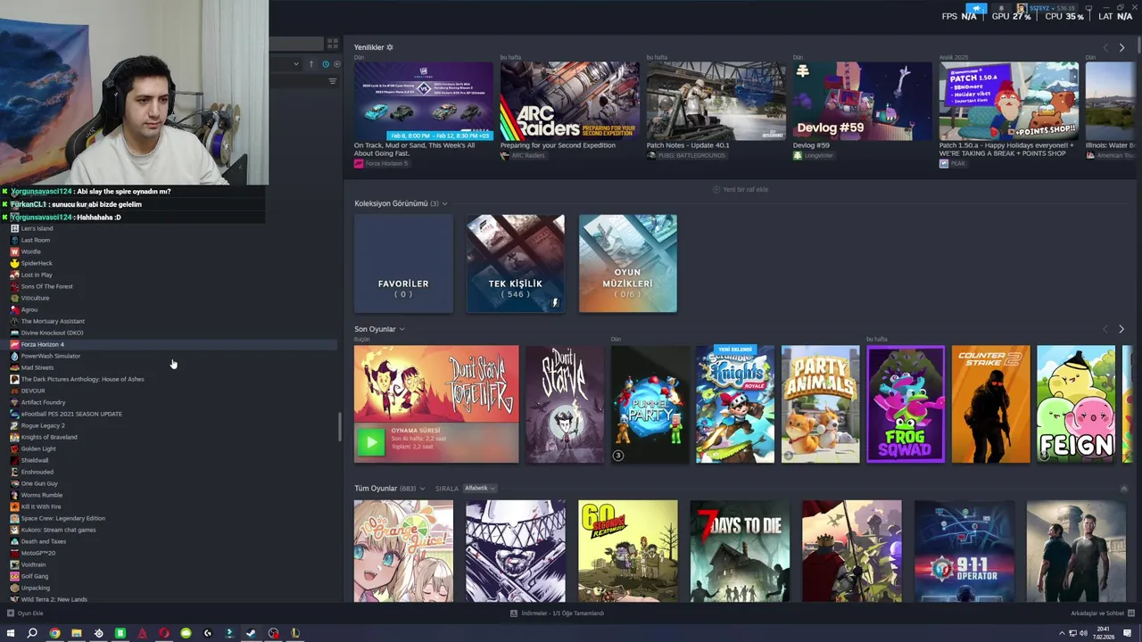Image resolution: width=1142 pixels, height=642 pixels.
Task: Open Frog Sqwad game cover
Action: [906, 405]
